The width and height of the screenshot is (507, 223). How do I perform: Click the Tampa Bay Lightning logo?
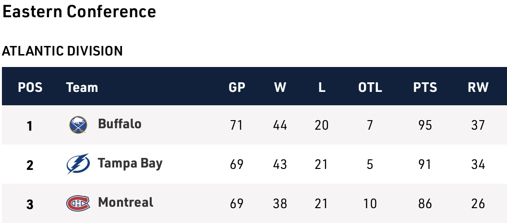coord(78,164)
